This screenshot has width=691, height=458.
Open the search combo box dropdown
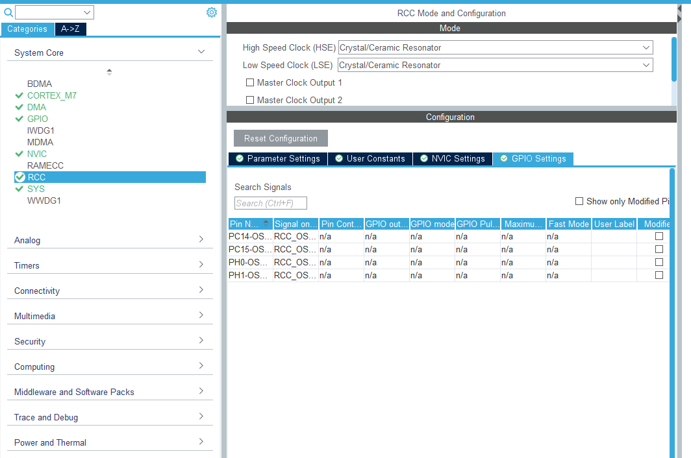(87, 12)
